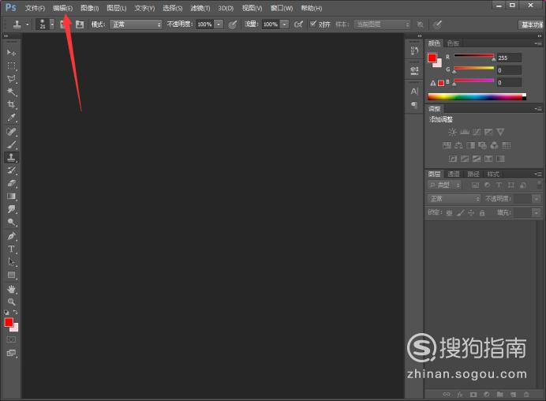Viewport: 546px width, 401px height.
Task: Select the Healing Brush tool
Action: click(11, 132)
